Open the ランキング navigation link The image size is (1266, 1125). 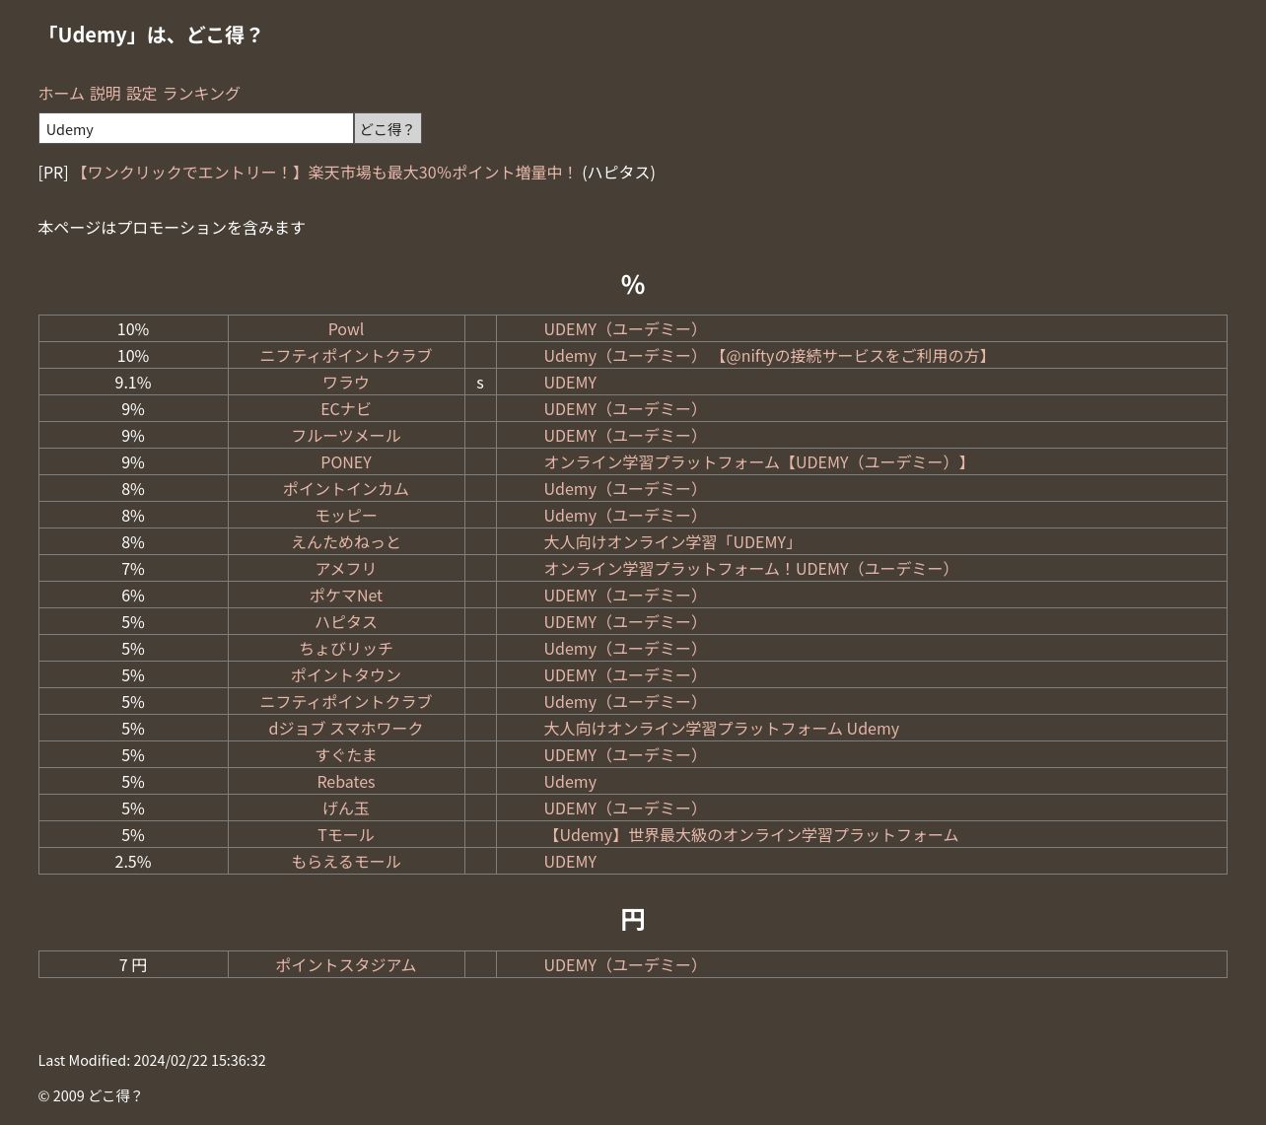point(201,93)
